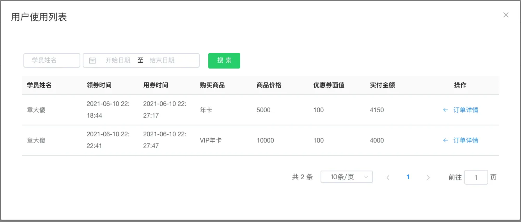Open the 10条/页 page size dropdown

(x=346, y=177)
